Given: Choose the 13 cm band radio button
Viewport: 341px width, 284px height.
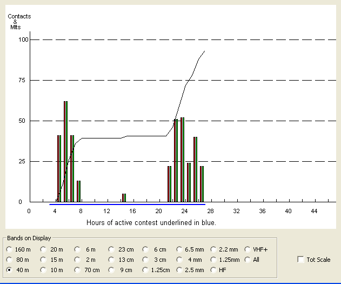Looking at the screenshot, I should pyautogui.click(x=112, y=260).
